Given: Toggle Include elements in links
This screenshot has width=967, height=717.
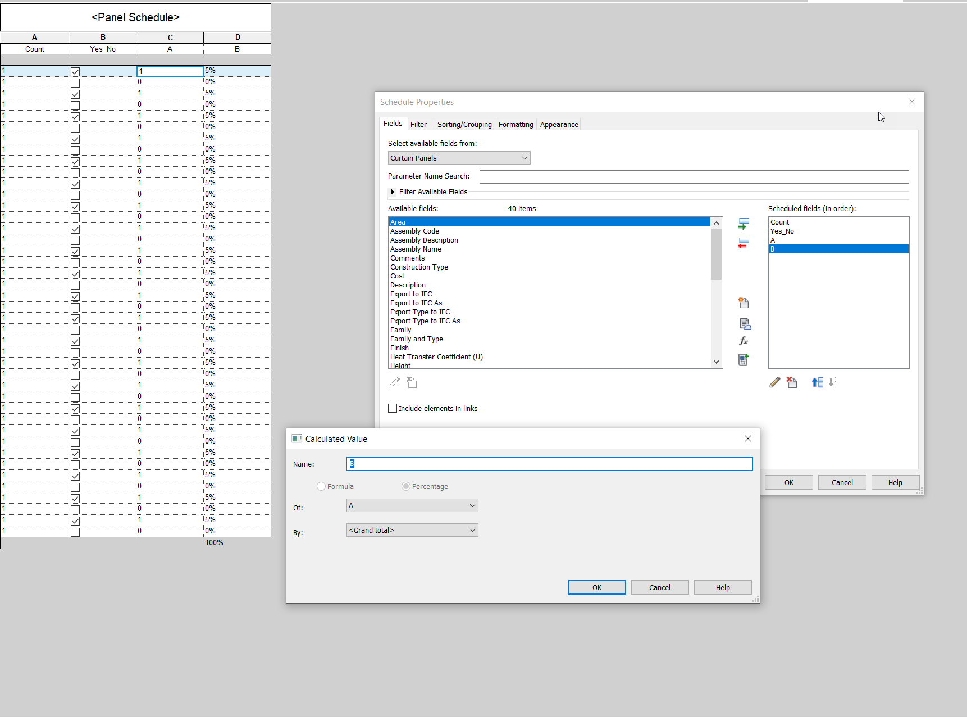Looking at the screenshot, I should [x=392, y=408].
